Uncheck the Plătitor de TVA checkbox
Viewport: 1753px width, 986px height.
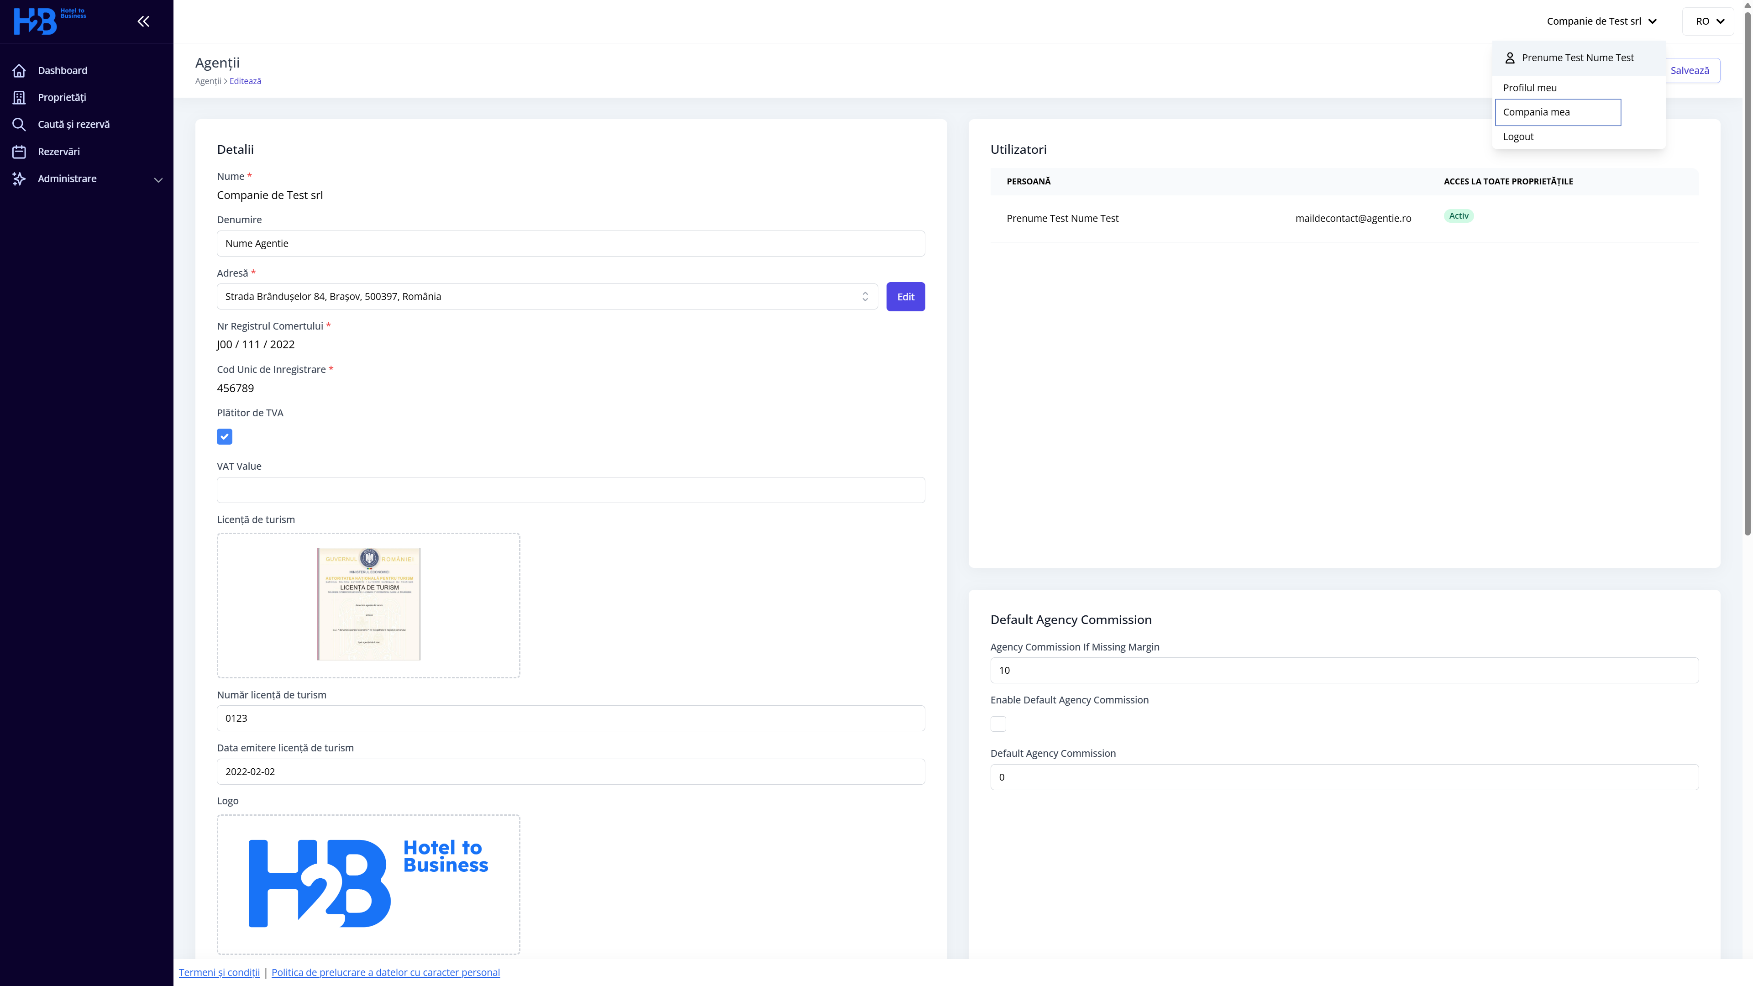[225, 437]
